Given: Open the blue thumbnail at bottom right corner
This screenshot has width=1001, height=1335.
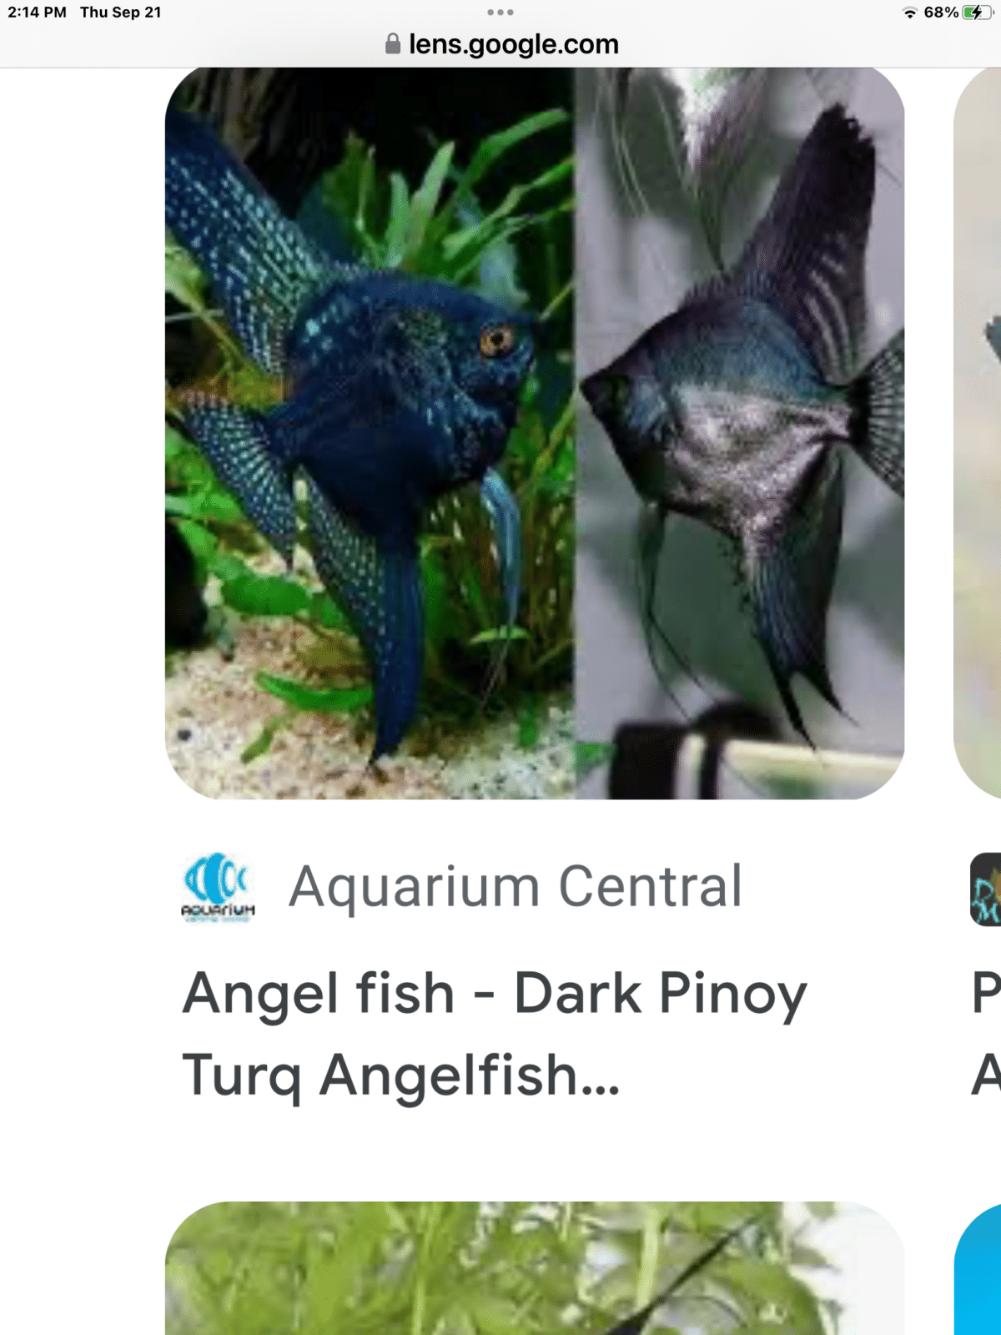Looking at the screenshot, I should (x=978, y=1268).
